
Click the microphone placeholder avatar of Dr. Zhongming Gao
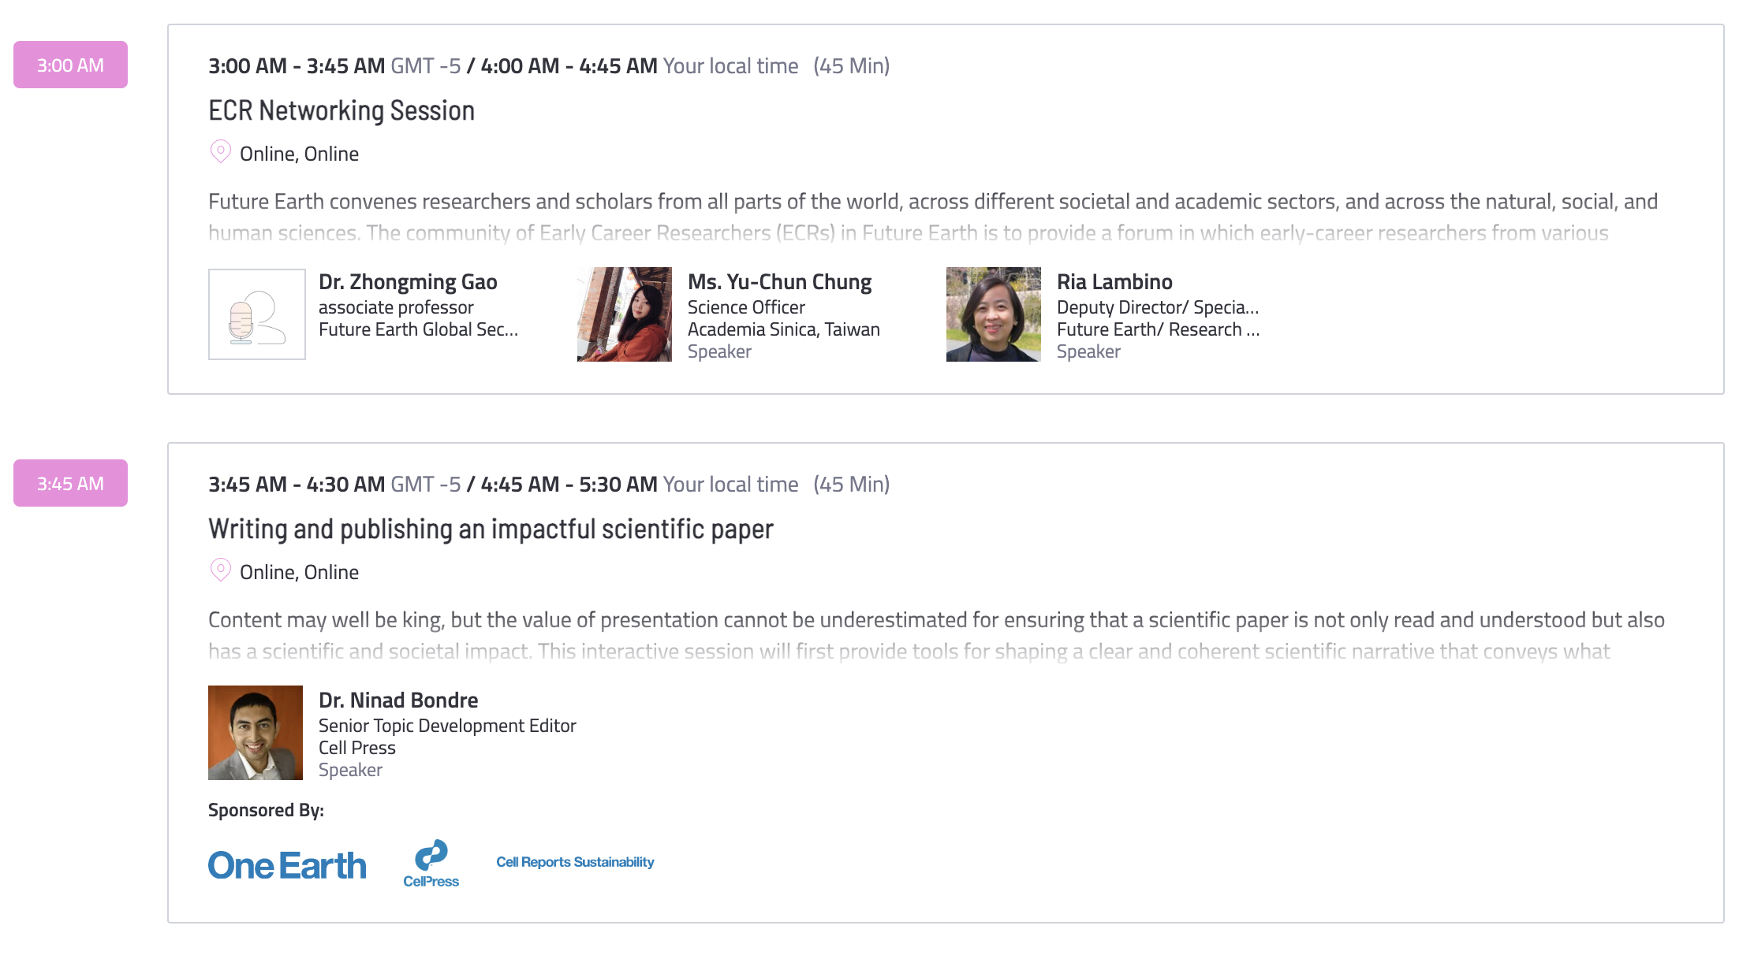click(x=257, y=314)
